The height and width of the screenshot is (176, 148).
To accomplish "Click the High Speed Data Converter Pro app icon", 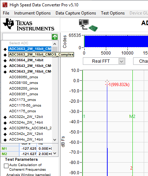I will 5,5.
